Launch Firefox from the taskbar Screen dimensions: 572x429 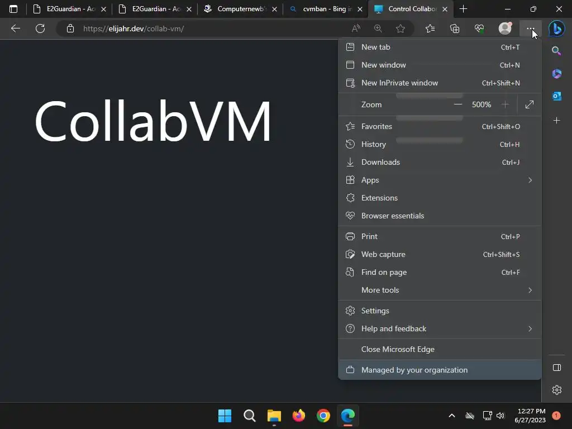point(299,416)
